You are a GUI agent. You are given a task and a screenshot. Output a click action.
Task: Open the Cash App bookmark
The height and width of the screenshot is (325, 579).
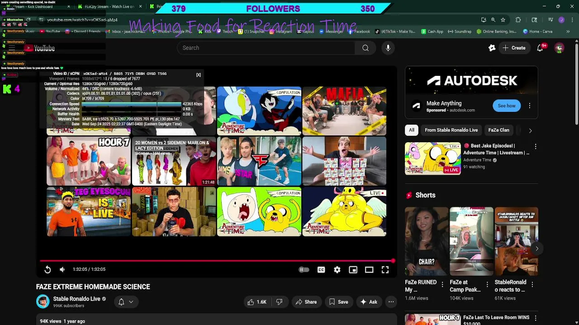coord(432,32)
